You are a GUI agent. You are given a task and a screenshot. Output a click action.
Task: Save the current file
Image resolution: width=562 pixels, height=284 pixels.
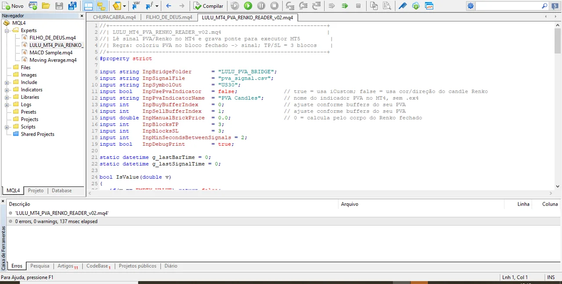[59, 6]
